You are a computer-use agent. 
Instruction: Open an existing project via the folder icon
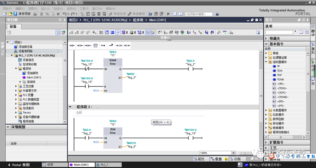tap(10, 14)
